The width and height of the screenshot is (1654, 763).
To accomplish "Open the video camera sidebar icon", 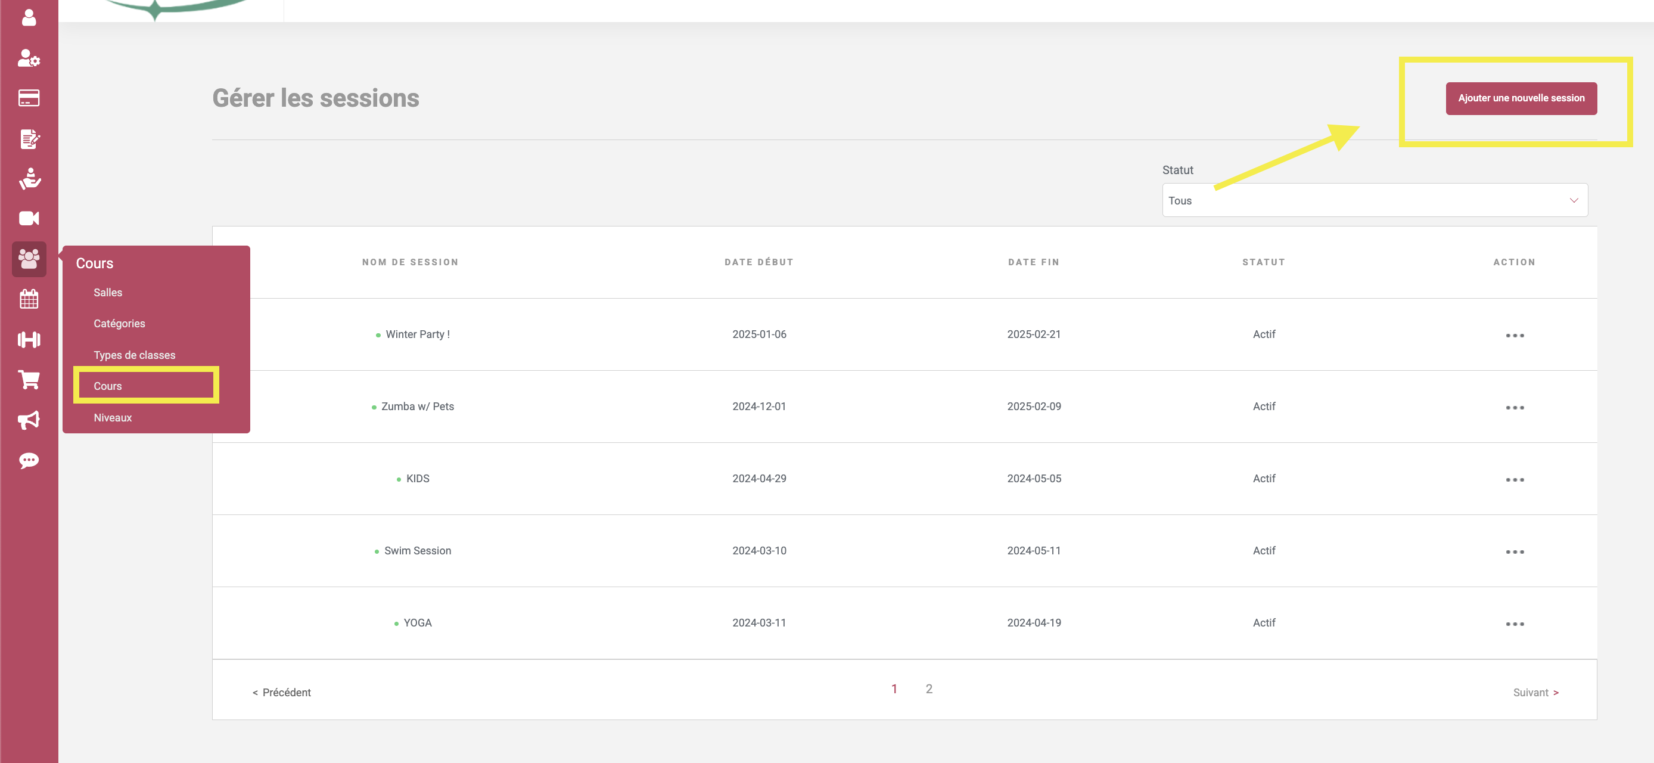I will coord(29,218).
